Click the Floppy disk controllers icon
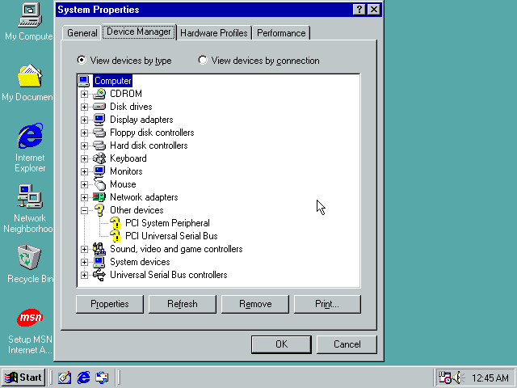Screen dimensions: 517x388 [x=99, y=133]
